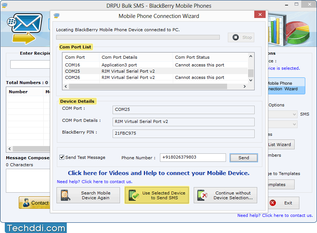Click the COM Port field showing COM25

pyautogui.click(x=183, y=110)
